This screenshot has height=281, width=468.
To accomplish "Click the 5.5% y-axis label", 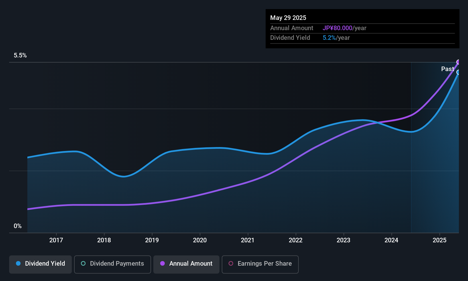I will [x=20, y=55].
